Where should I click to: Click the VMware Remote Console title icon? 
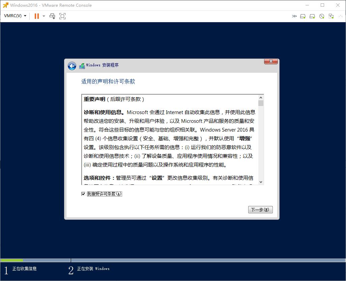tap(5, 5)
